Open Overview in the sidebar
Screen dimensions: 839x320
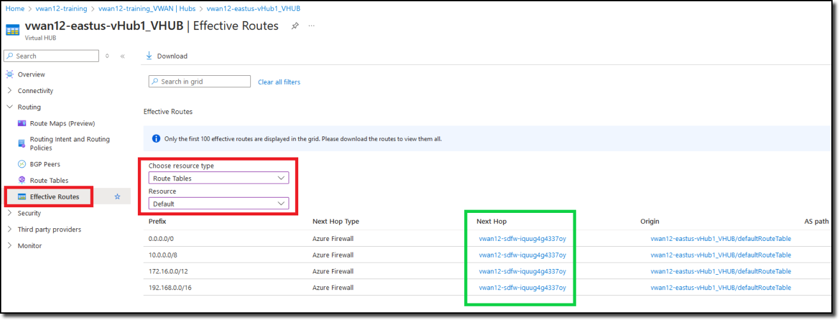click(x=31, y=75)
